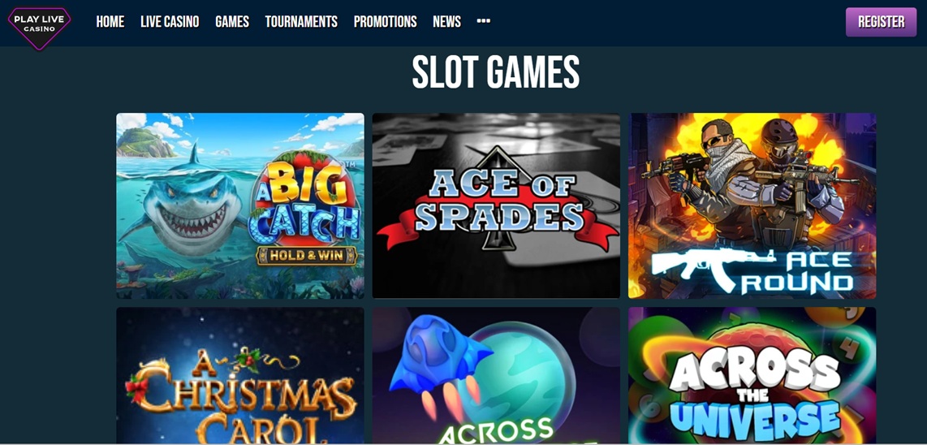The image size is (927, 445).
Task: Click the purple Register button
Action: 881,22
